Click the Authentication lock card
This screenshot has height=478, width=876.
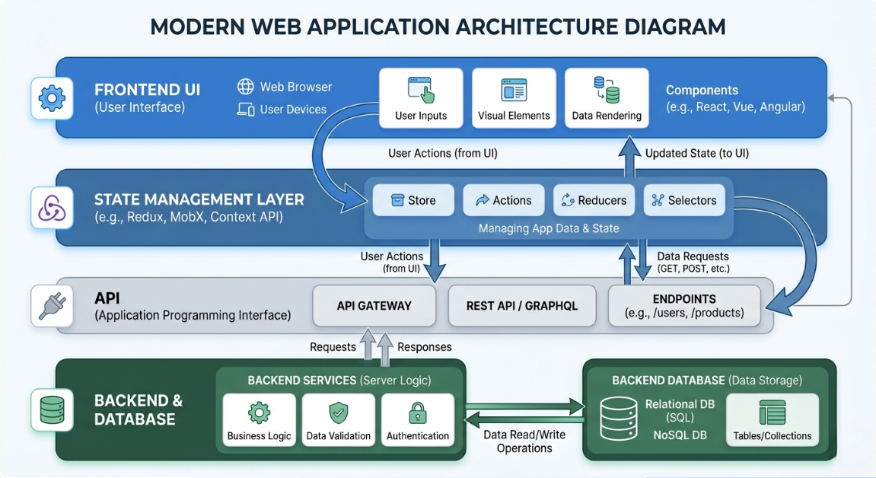click(x=417, y=419)
